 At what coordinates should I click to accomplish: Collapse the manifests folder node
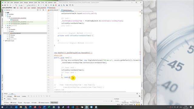[x=6, y=14]
